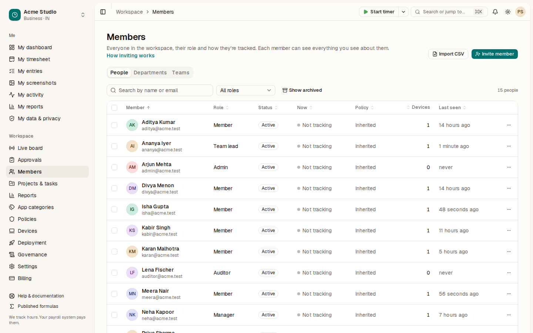Tick the checkbox beside Kabir Singh
The image size is (533, 333).
tap(114, 231)
